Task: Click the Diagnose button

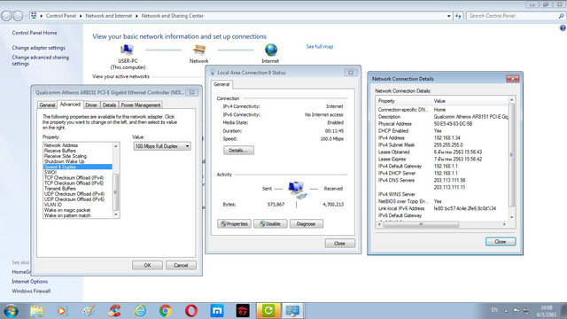Action: click(306, 224)
